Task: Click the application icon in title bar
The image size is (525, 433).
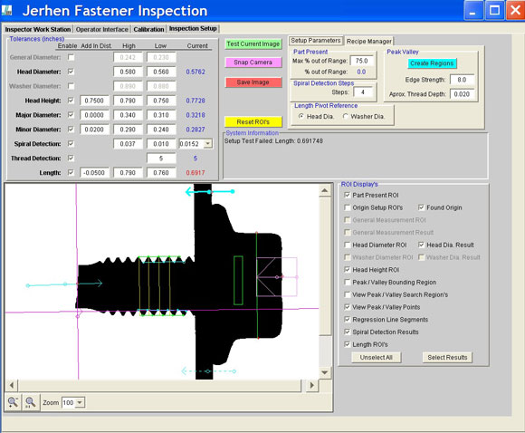Action: (6, 10)
